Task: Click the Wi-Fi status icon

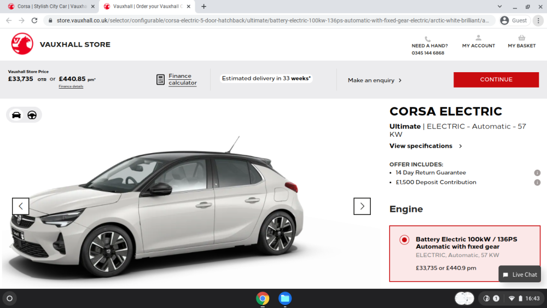Action: coord(511,298)
